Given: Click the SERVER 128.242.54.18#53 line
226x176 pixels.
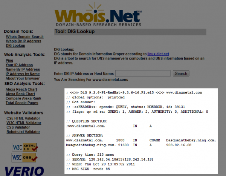Looking at the screenshot, I should (x=110, y=159).
